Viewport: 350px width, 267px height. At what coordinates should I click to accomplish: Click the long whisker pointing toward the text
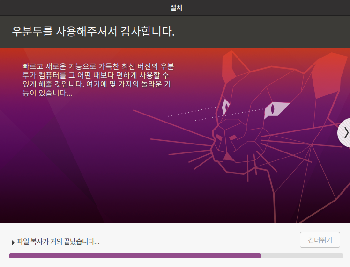coord(174,125)
